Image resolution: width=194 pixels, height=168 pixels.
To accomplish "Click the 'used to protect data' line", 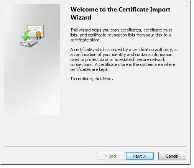I will tap(118, 59).
